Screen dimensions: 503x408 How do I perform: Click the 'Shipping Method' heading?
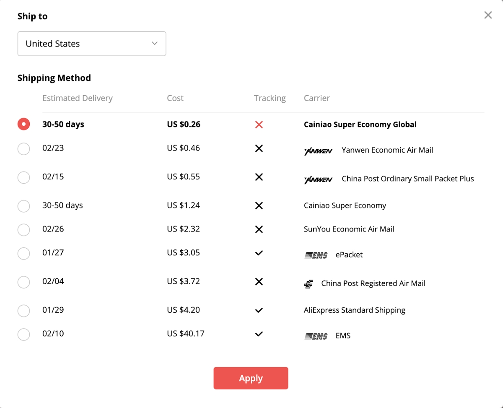click(54, 78)
